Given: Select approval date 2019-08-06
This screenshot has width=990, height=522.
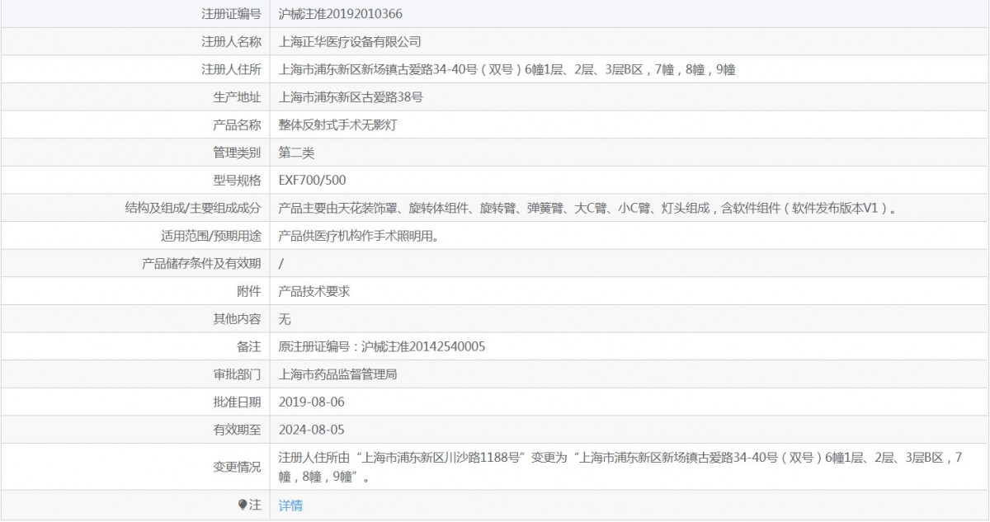Looking at the screenshot, I should [x=311, y=402].
